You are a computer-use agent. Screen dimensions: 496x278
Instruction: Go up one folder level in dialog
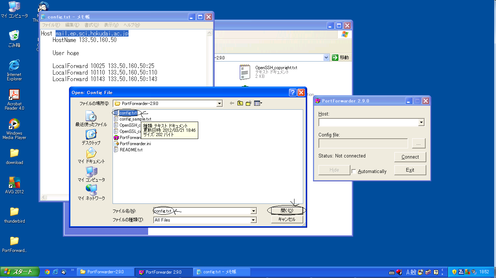(240, 104)
